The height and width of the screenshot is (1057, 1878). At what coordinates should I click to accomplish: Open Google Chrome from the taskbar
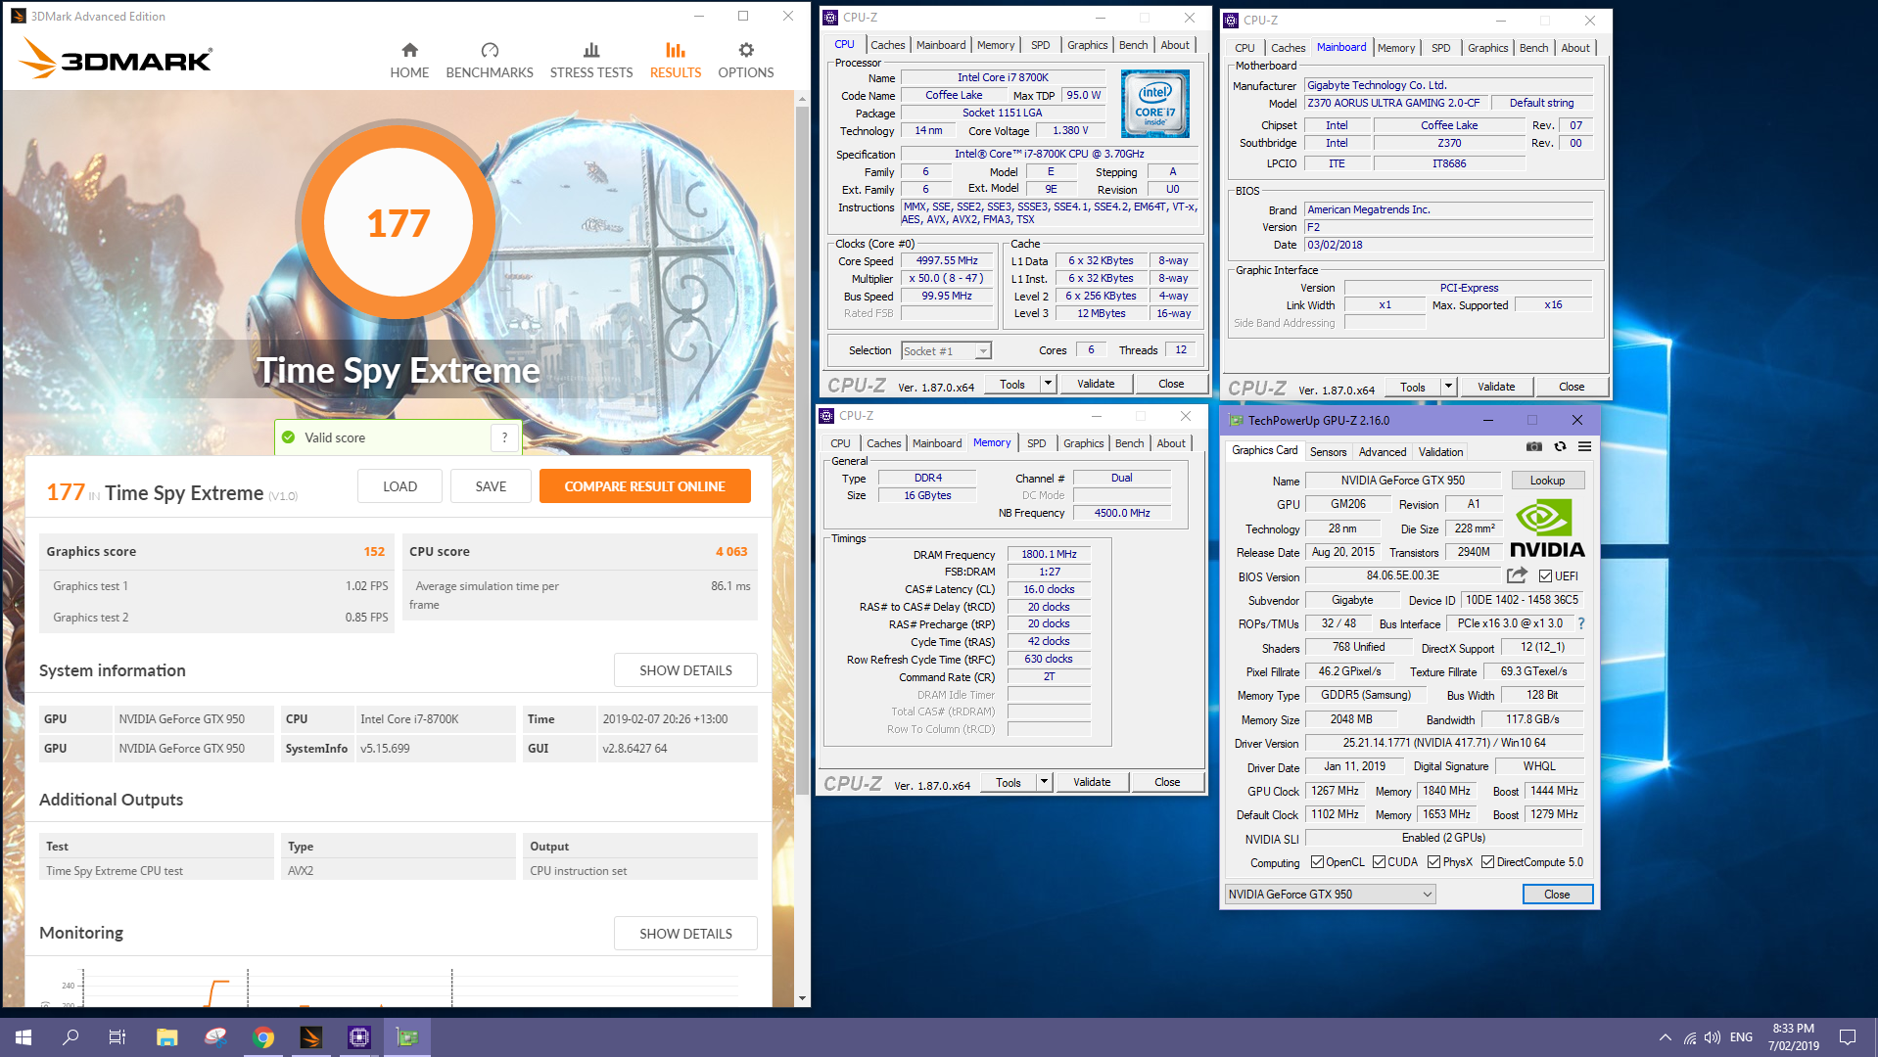tap(262, 1037)
